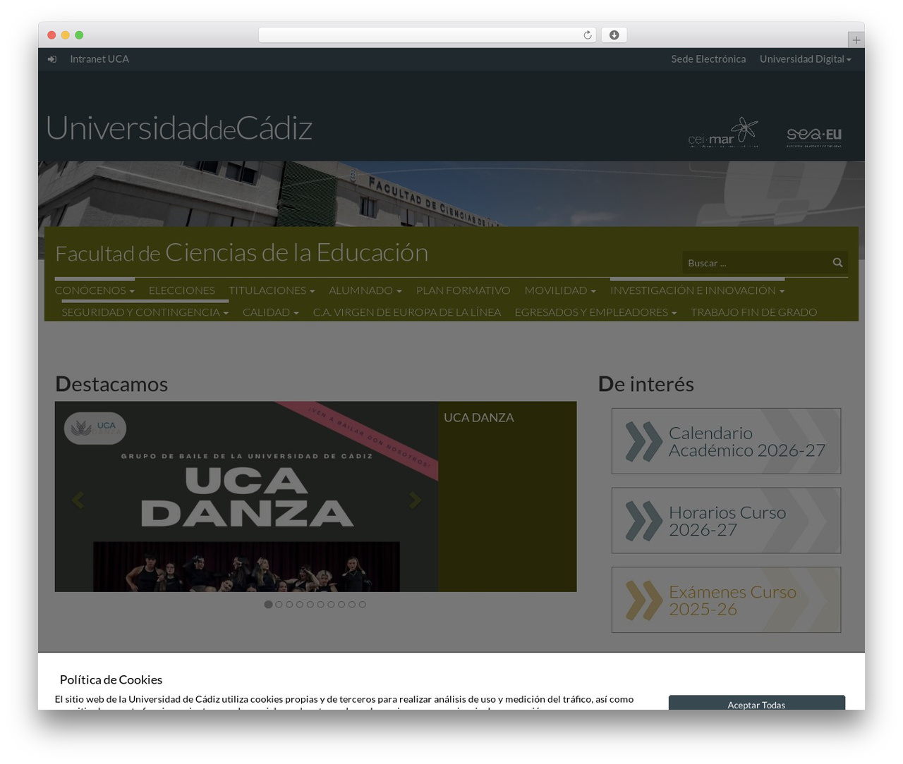The image size is (903, 764).
Task: Click the Intranet UCA login icon
Action: coord(52,59)
